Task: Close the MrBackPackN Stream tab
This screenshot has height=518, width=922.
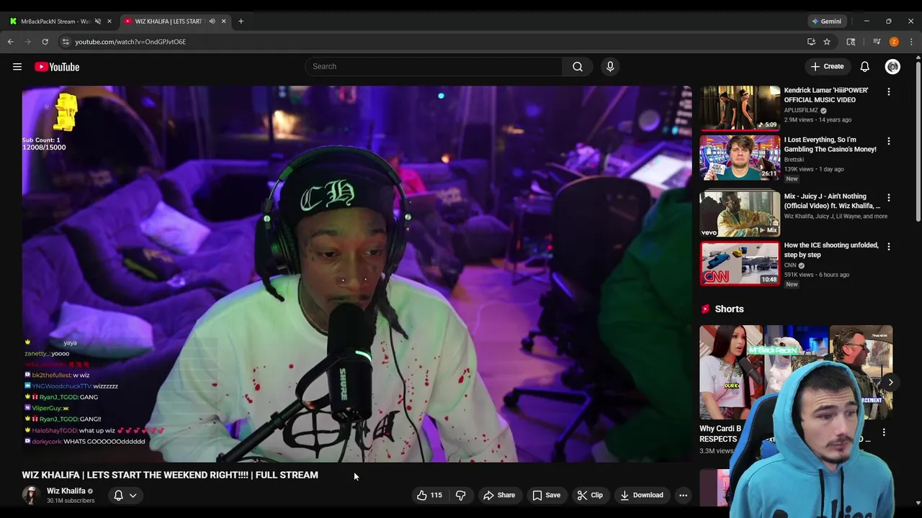Action: (x=109, y=21)
